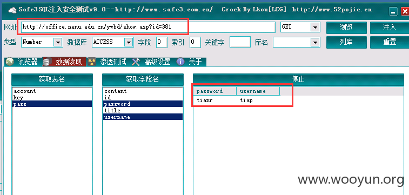409x195 pixels.
Task: Click the 关键字 input field
Action: [x=240, y=42]
